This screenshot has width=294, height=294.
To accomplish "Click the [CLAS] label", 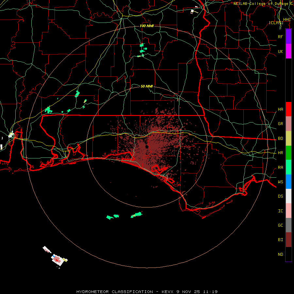I will pyautogui.click(x=276, y=23).
